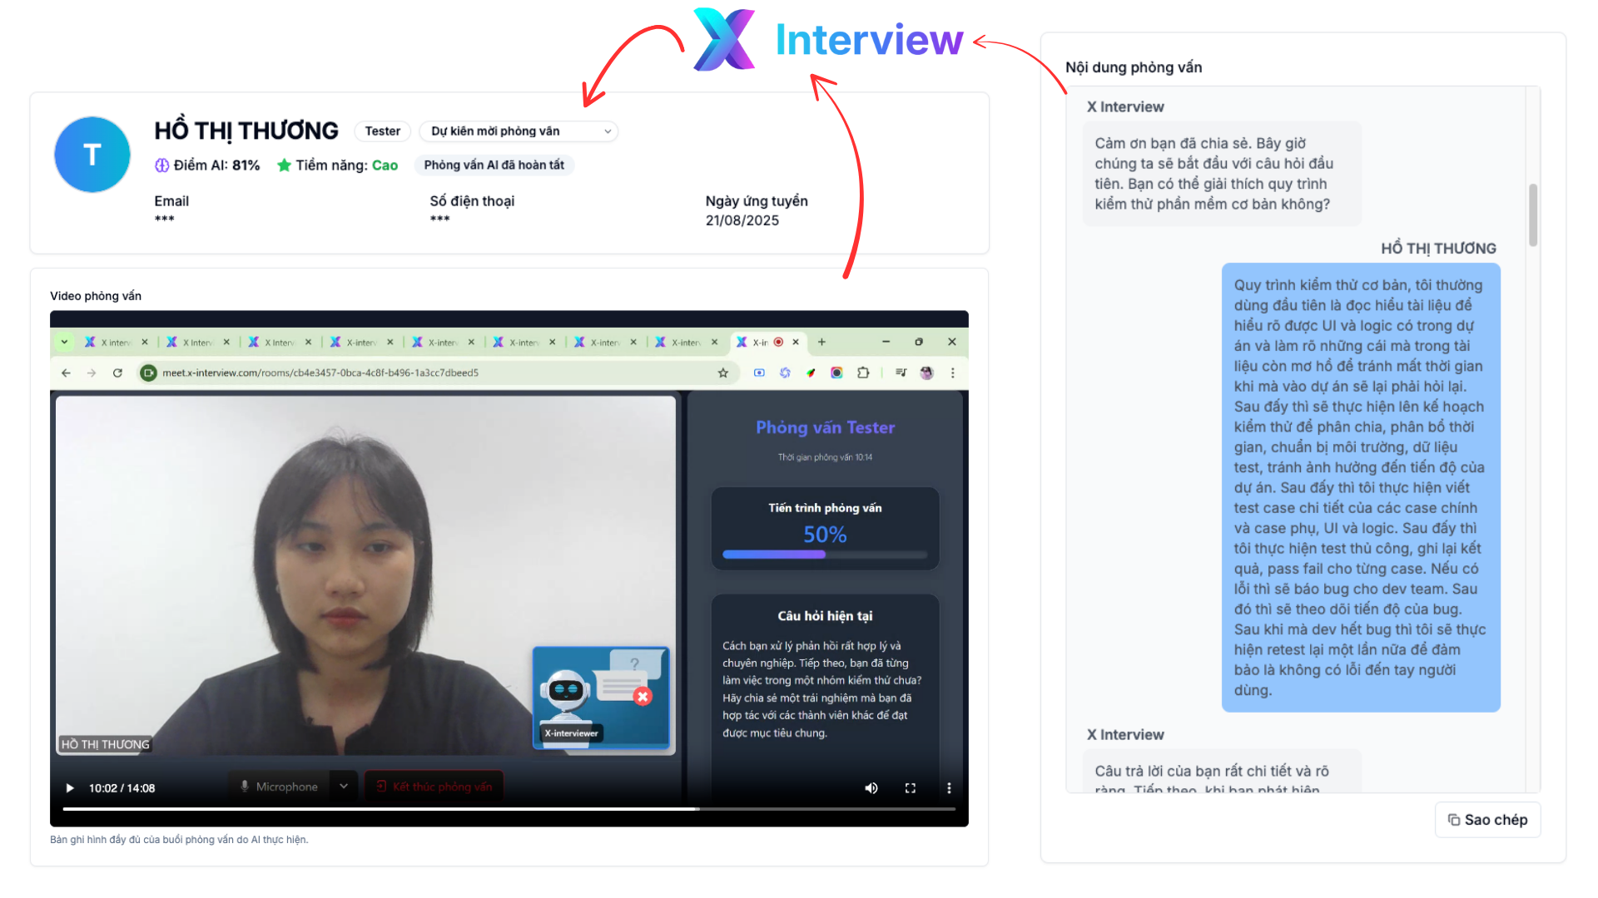The height and width of the screenshot is (898, 1598).
Task: Toggle fullscreen mode on the video
Action: [911, 788]
